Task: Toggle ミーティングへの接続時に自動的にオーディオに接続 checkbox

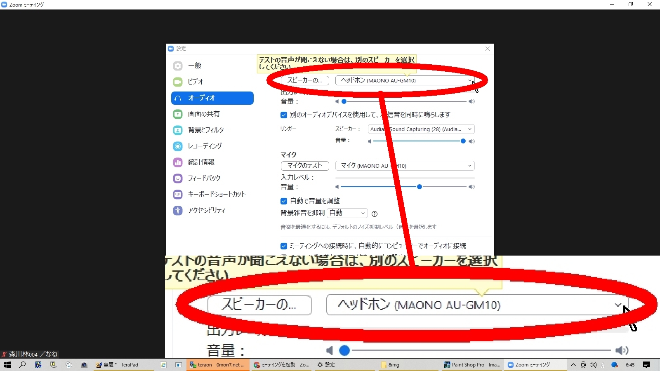Action: click(x=284, y=246)
